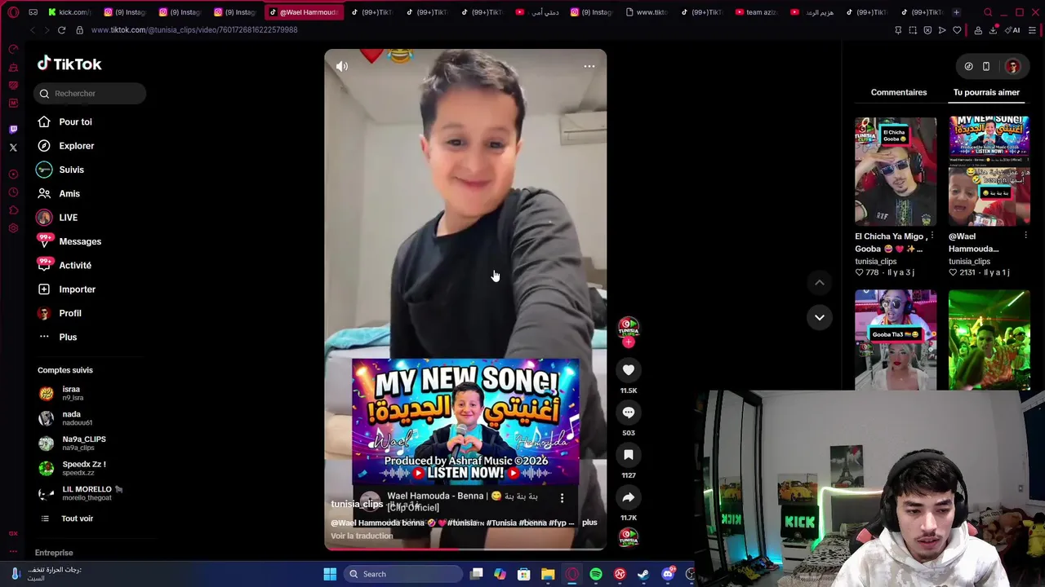Open Steam from the taskbar
1045x587 pixels.
click(643, 574)
